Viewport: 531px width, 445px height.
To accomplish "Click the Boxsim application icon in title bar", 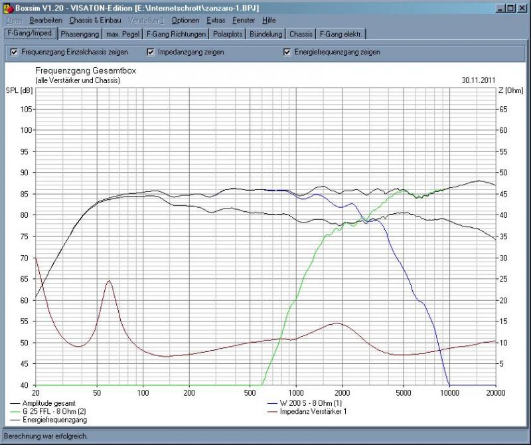I will 7,7.
